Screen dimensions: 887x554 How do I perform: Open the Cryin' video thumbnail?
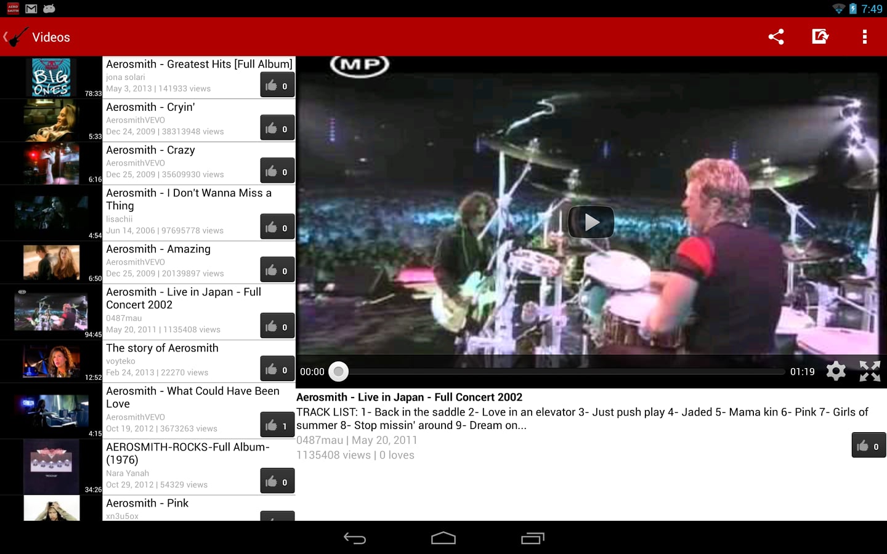pyautogui.click(x=51, y=121)
